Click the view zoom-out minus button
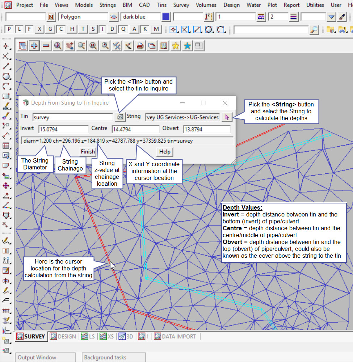 (x=46, y=46)
